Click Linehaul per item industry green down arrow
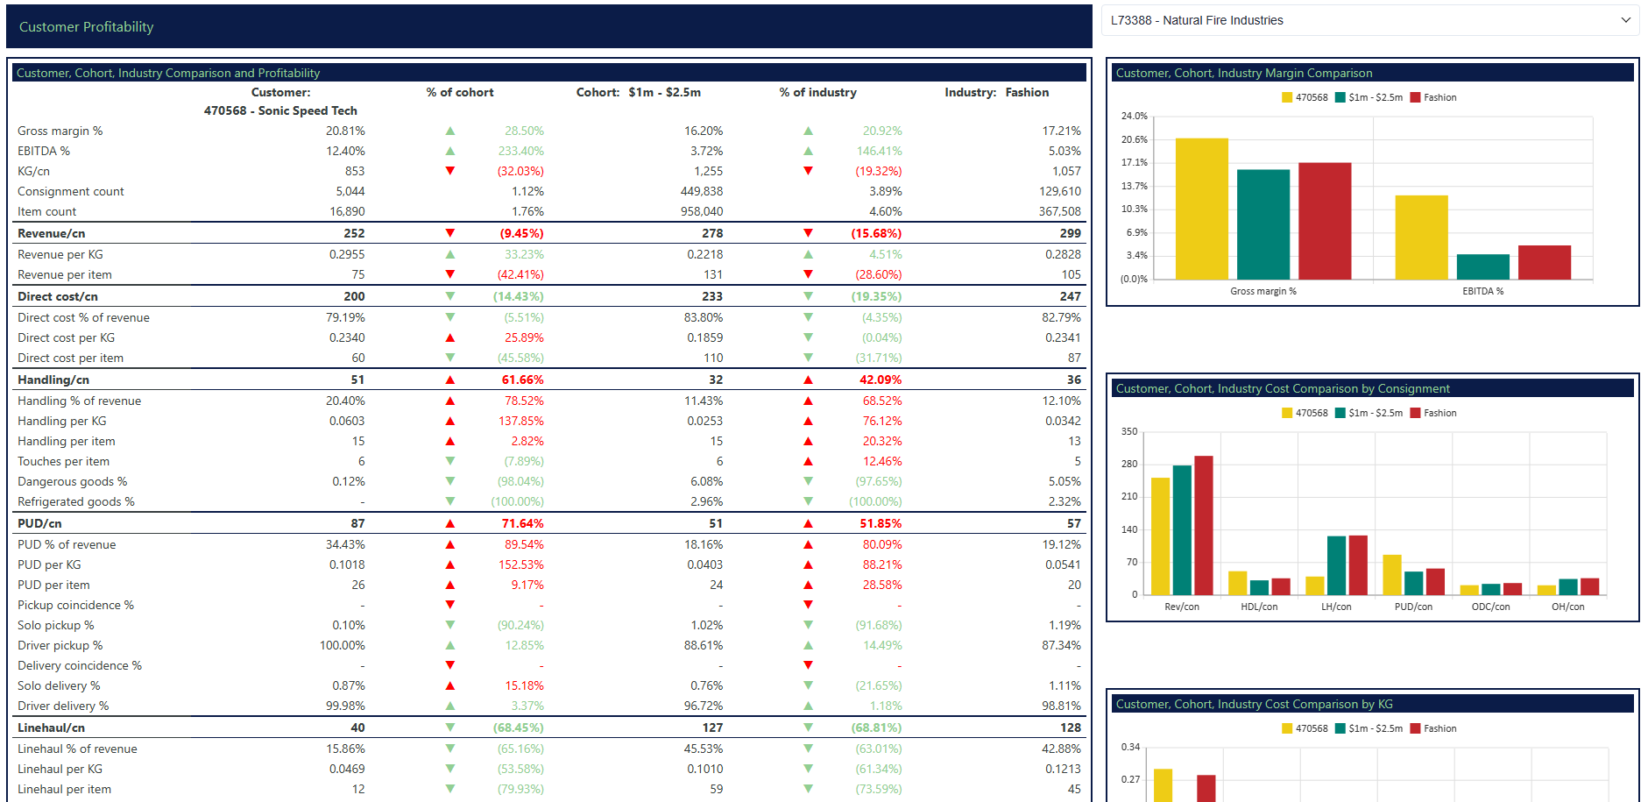The width and height of the screenshot is (1648, 802). (808, 789)
